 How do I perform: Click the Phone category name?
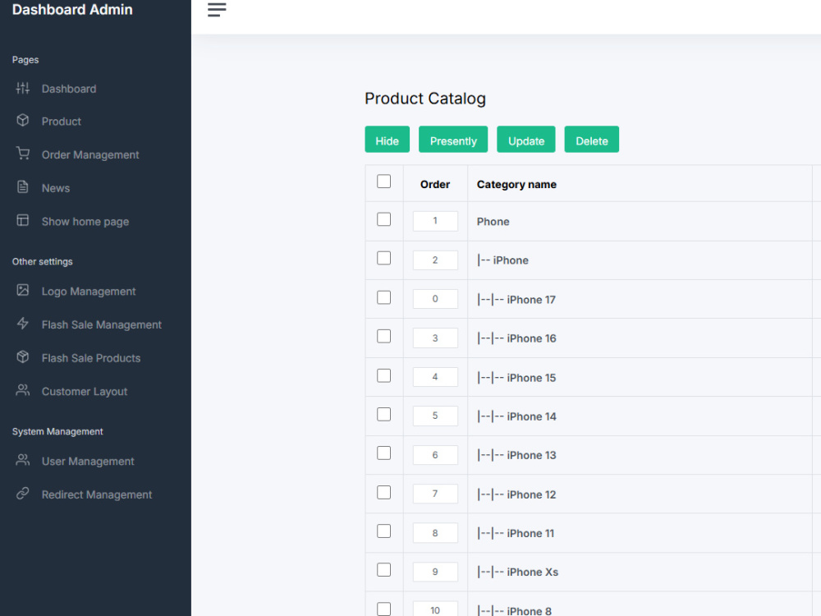pos(493,222)
